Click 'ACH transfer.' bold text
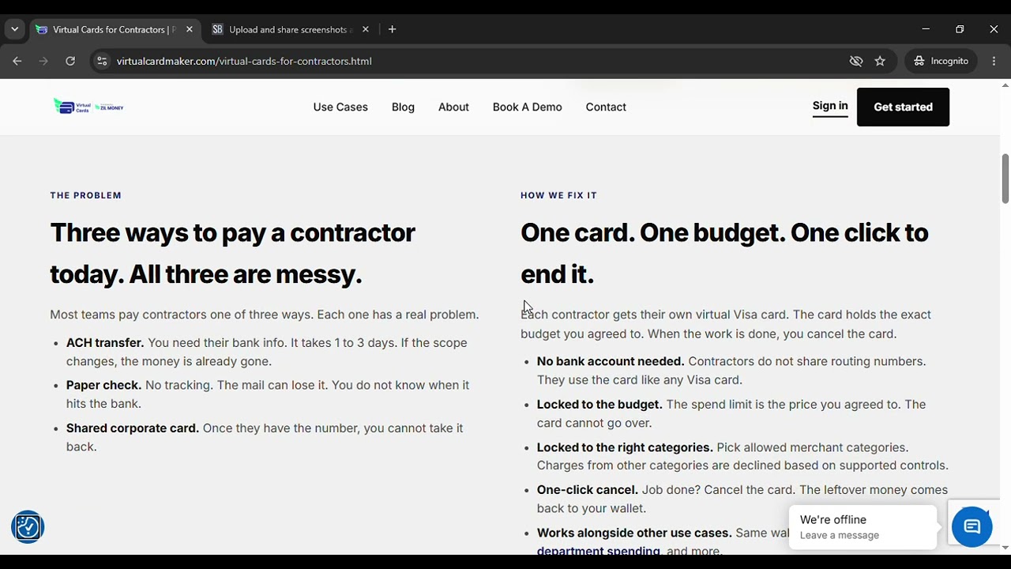 coord(105,343)
